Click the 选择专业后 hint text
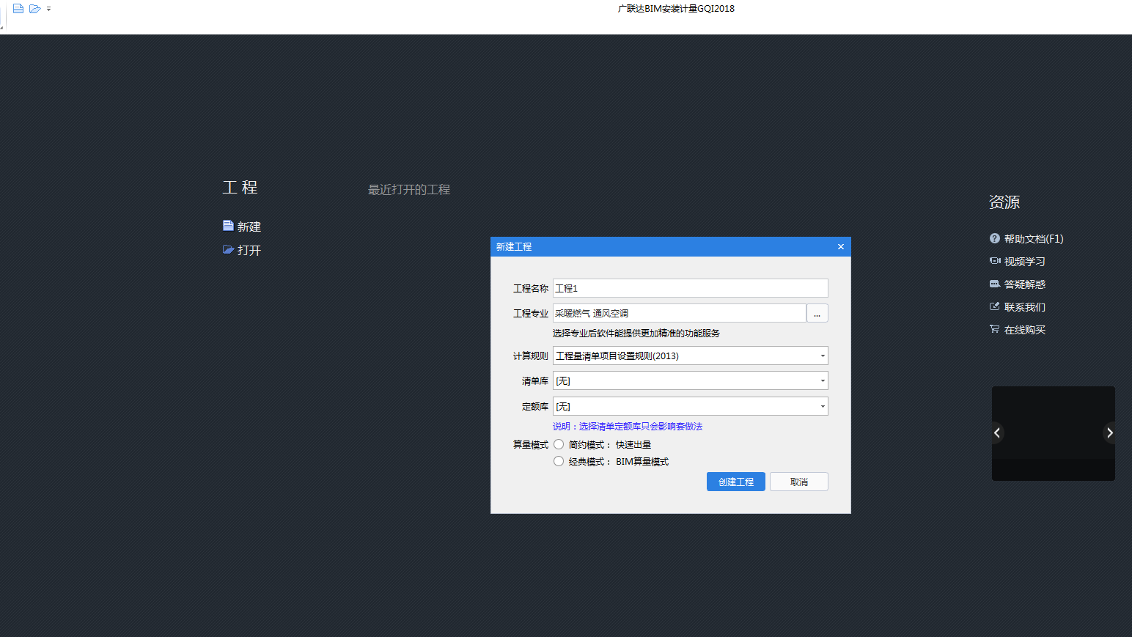This screenshot has height=637, width=1132. pyautogui.click(x=636, y=334)
